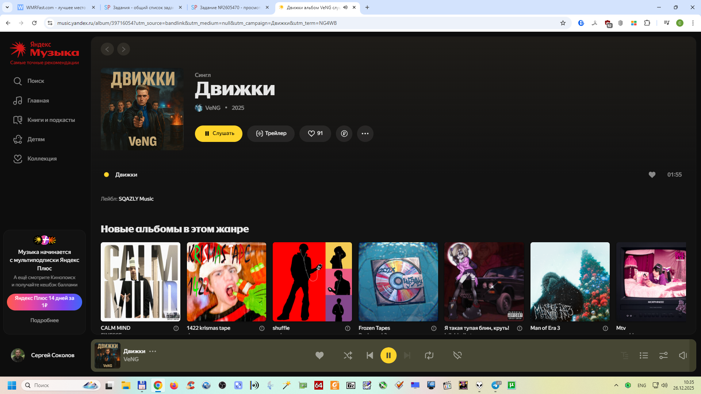
Task: Open the play queue list icon
Action: coord(644,355)
